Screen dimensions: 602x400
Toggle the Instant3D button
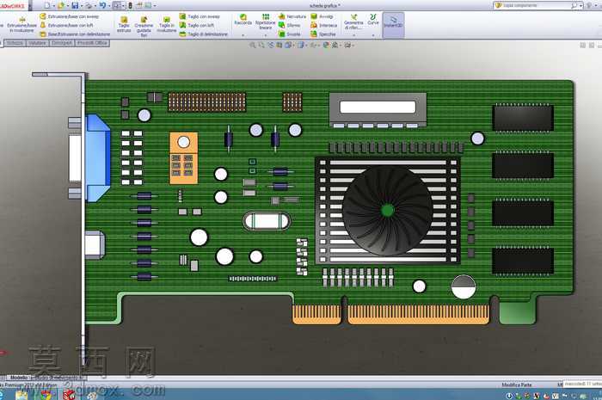coord(393,24)
